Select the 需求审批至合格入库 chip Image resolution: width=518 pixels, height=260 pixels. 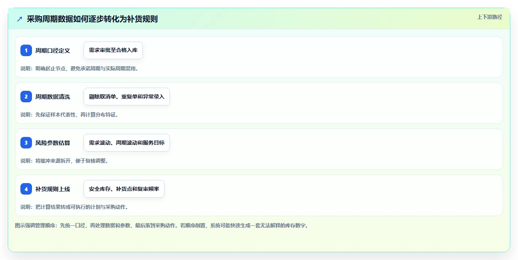tap(113, 50)
